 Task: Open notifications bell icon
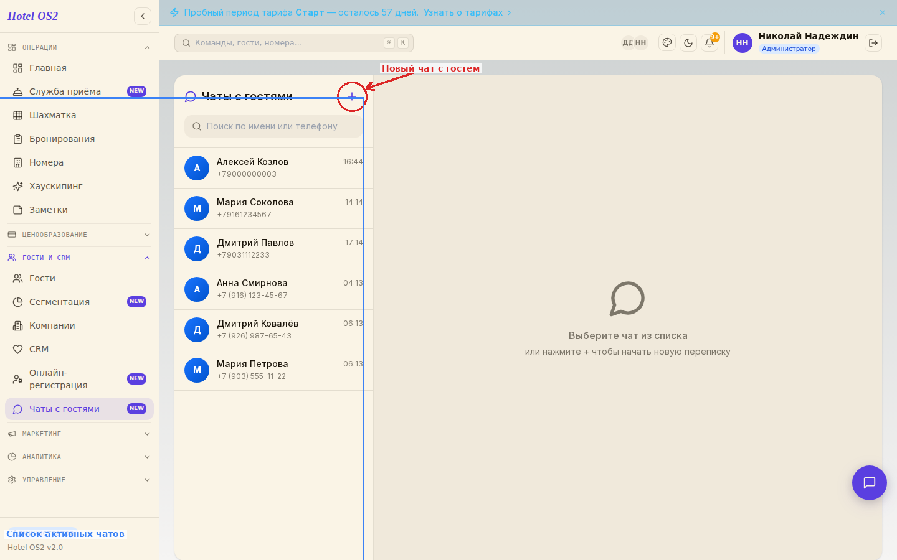point(710,43)
